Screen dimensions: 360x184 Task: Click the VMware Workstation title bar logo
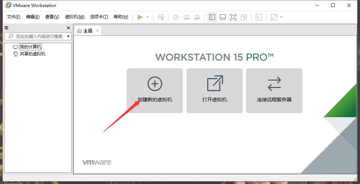8,5
